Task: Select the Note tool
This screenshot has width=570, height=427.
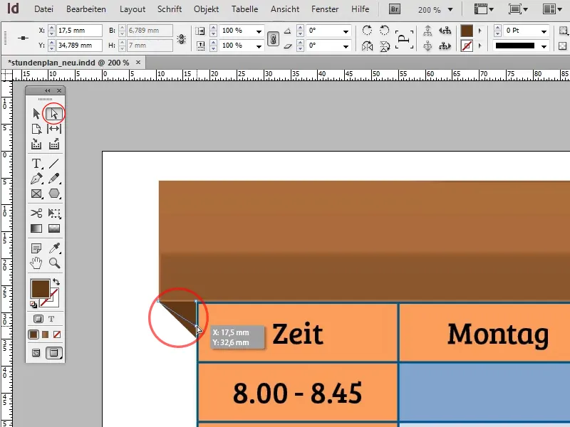Action: pyautogui.click(x=36, y=248)
